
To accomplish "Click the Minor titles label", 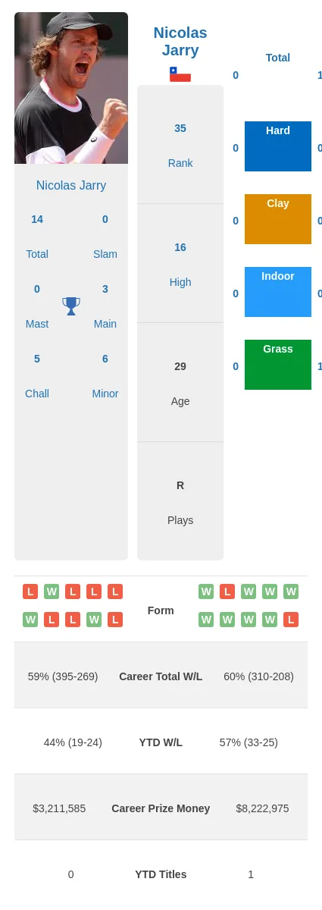I will pos(105,394).
